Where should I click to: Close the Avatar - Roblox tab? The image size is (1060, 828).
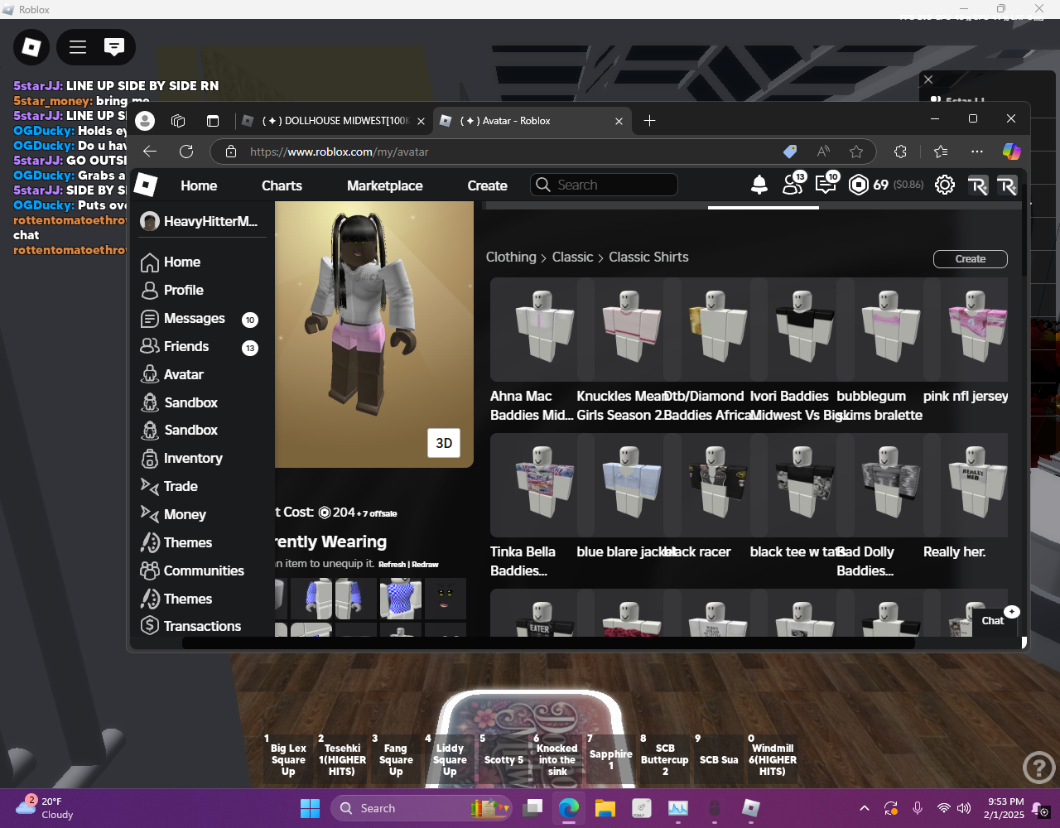click(619, 121)
